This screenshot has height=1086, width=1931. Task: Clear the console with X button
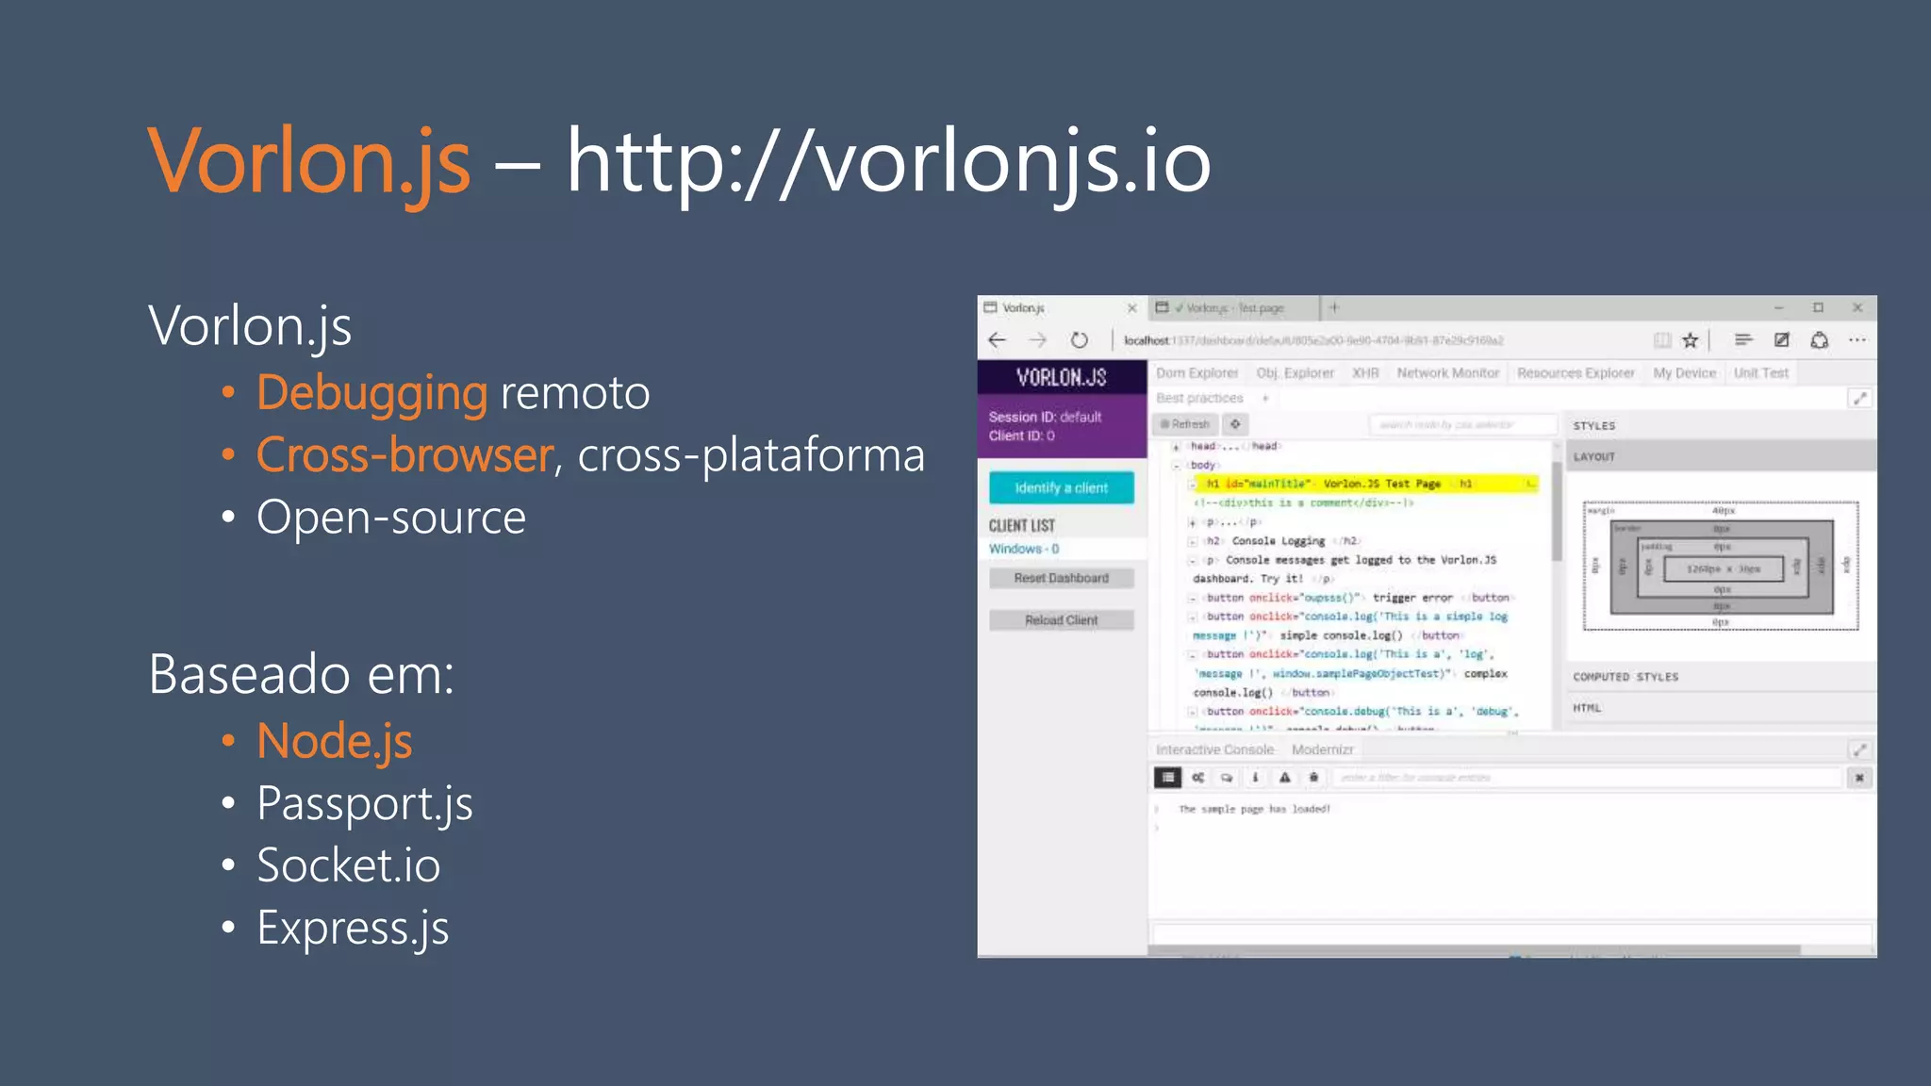coord(1859,778)
